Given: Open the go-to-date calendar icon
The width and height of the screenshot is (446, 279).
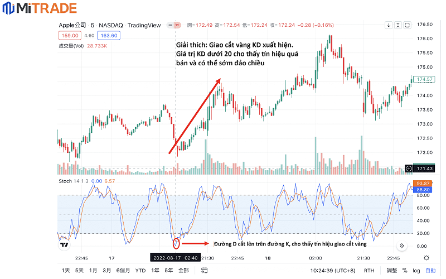Looking at the screenshot, I should [x=204, y=270].
